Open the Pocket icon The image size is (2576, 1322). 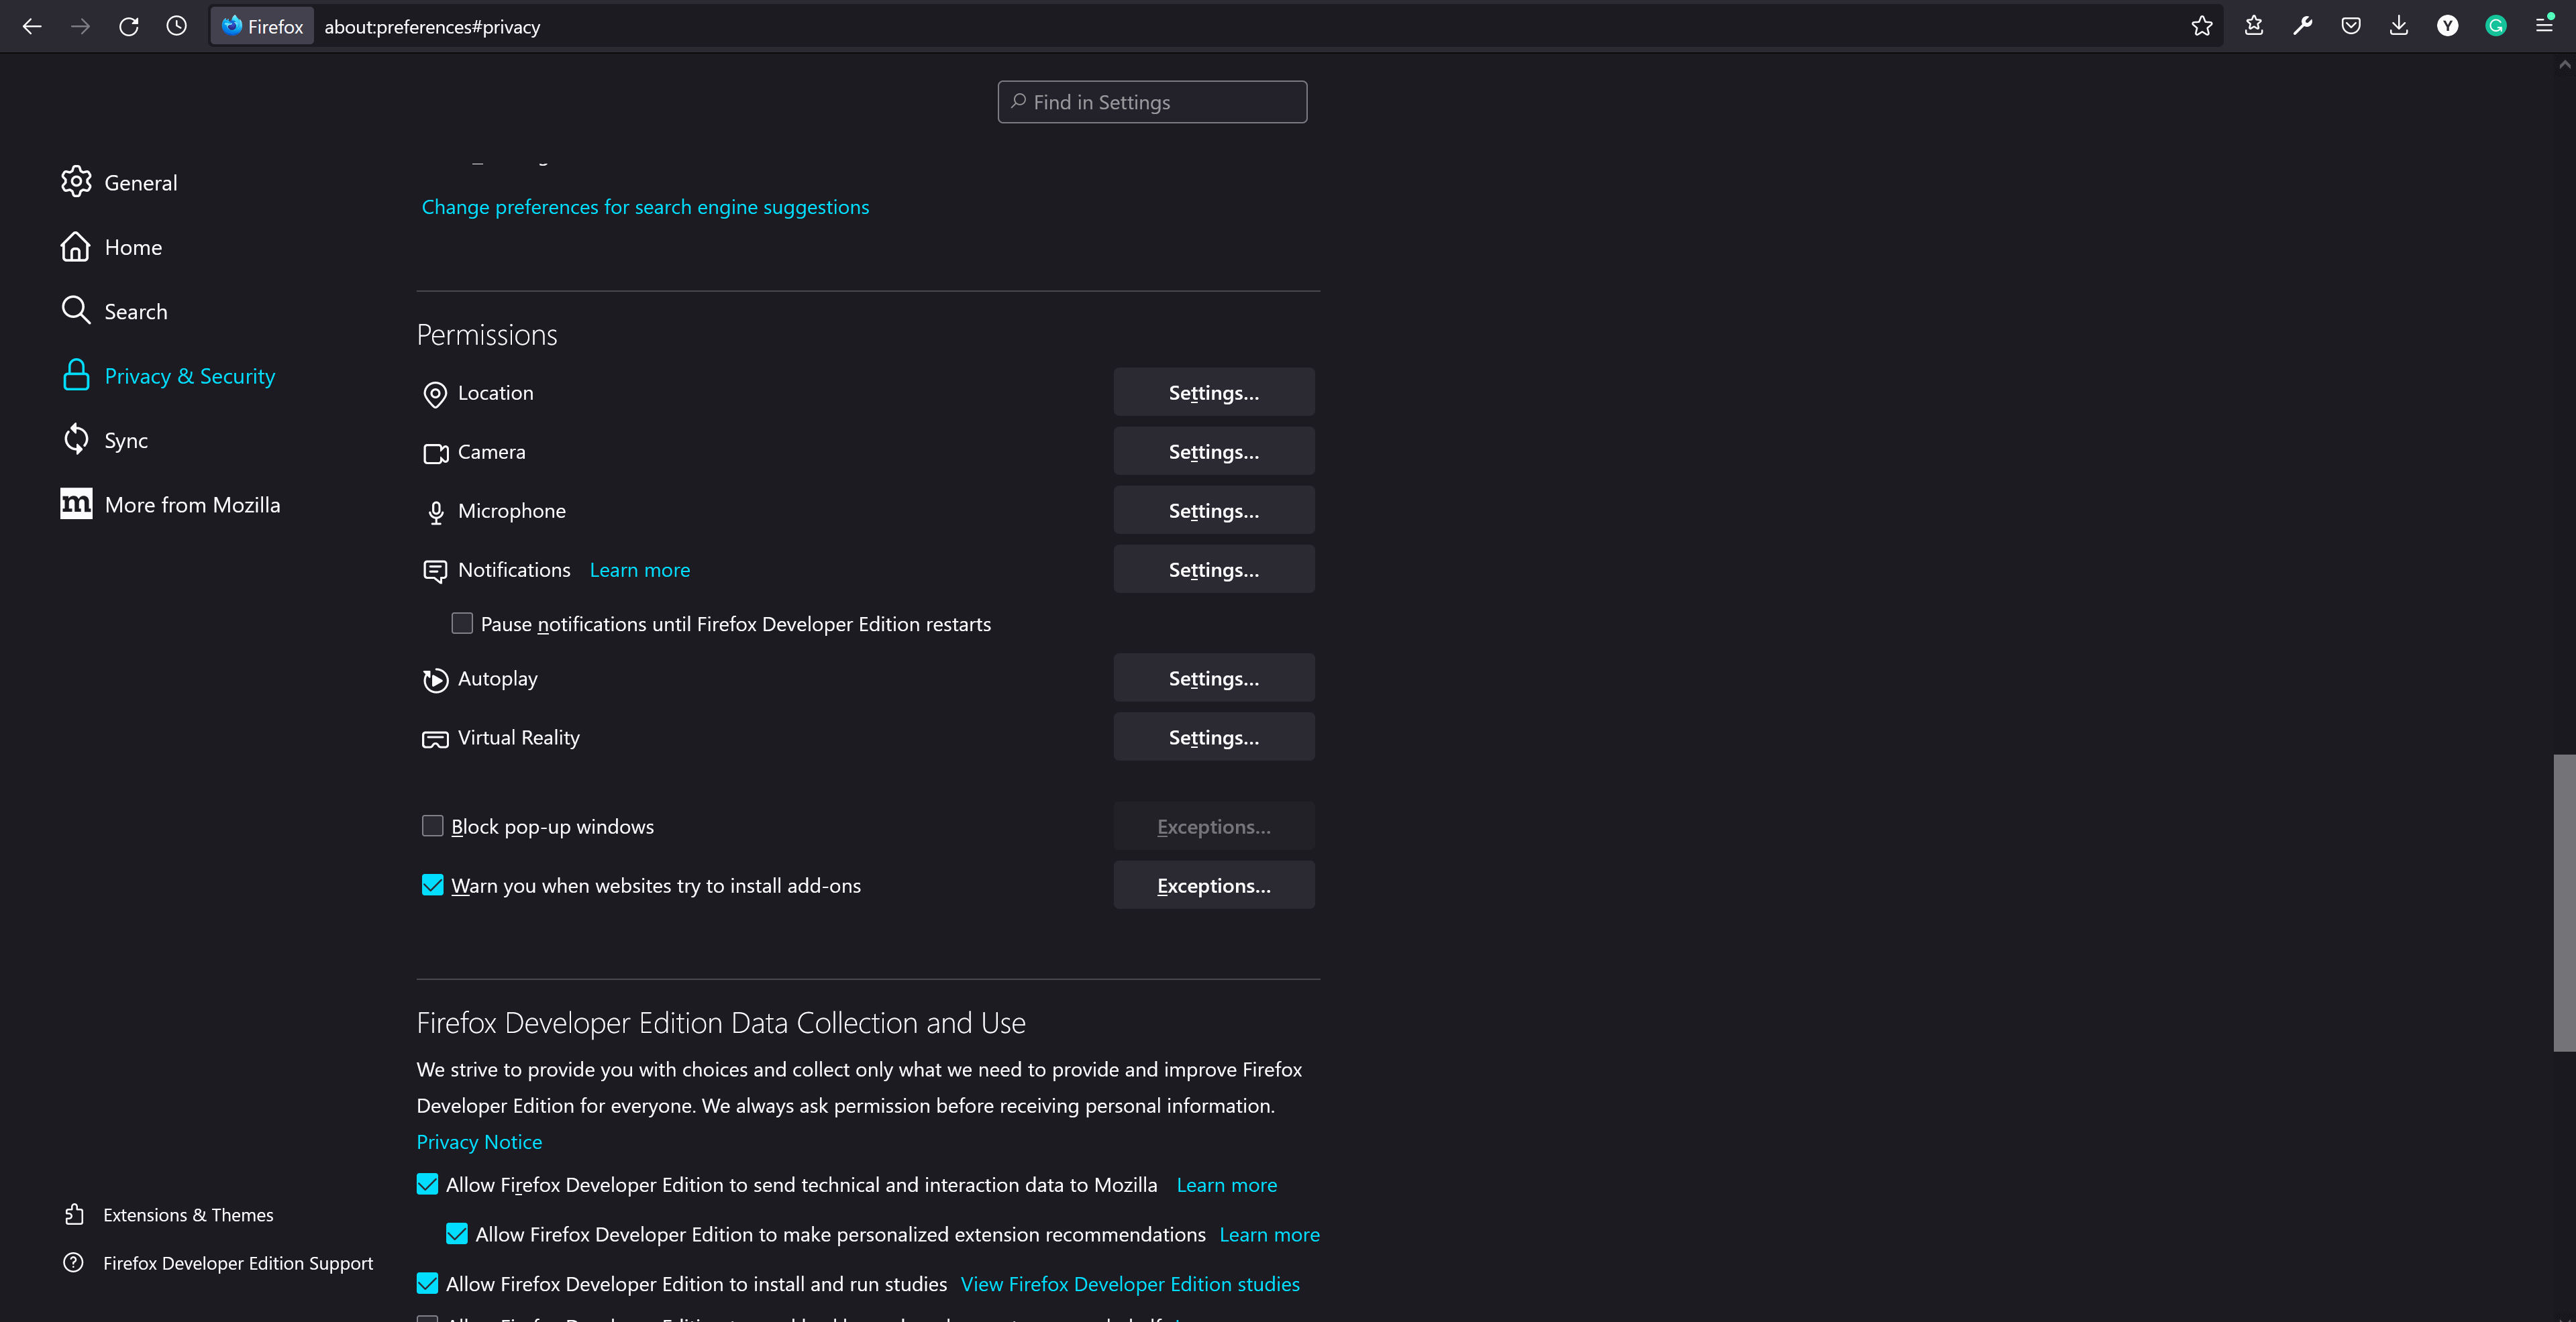point(2351,27)
